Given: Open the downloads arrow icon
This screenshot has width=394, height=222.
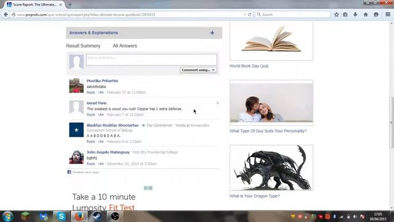Looking at the screenshot, I should coord(355,15).
